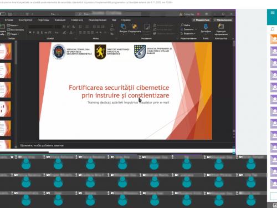Increase the font size
Viewport: 277px width, 208px height.
tap(64, 27)
